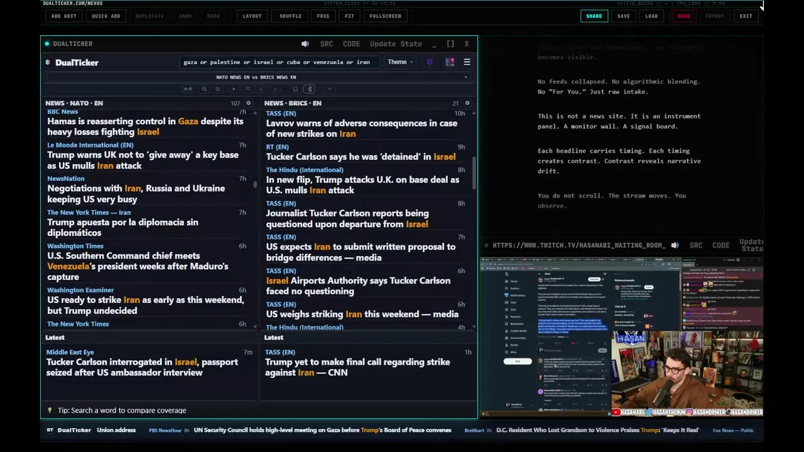Image resolution: width=804 pixels, height=452 pixels.
Task: Click SRC in the Twitch panel header
Action: (x=696, y=245)
